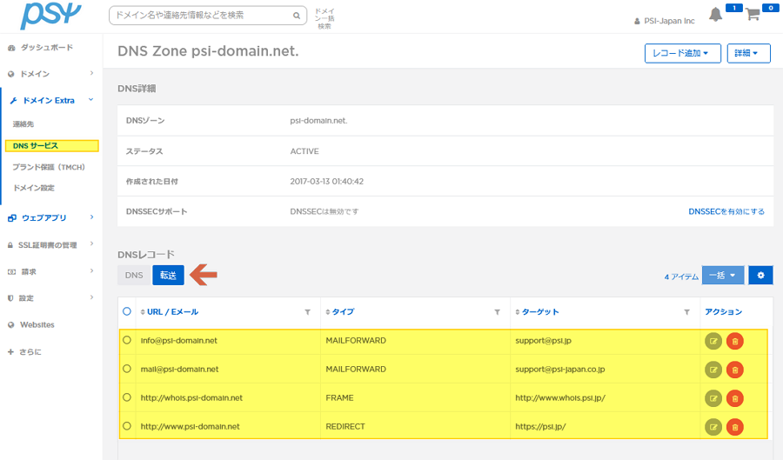Viewport: 783px width, 460px height.
Task: Delete the whois.psi-domain.net FRAME record
Action: [734, 398]
